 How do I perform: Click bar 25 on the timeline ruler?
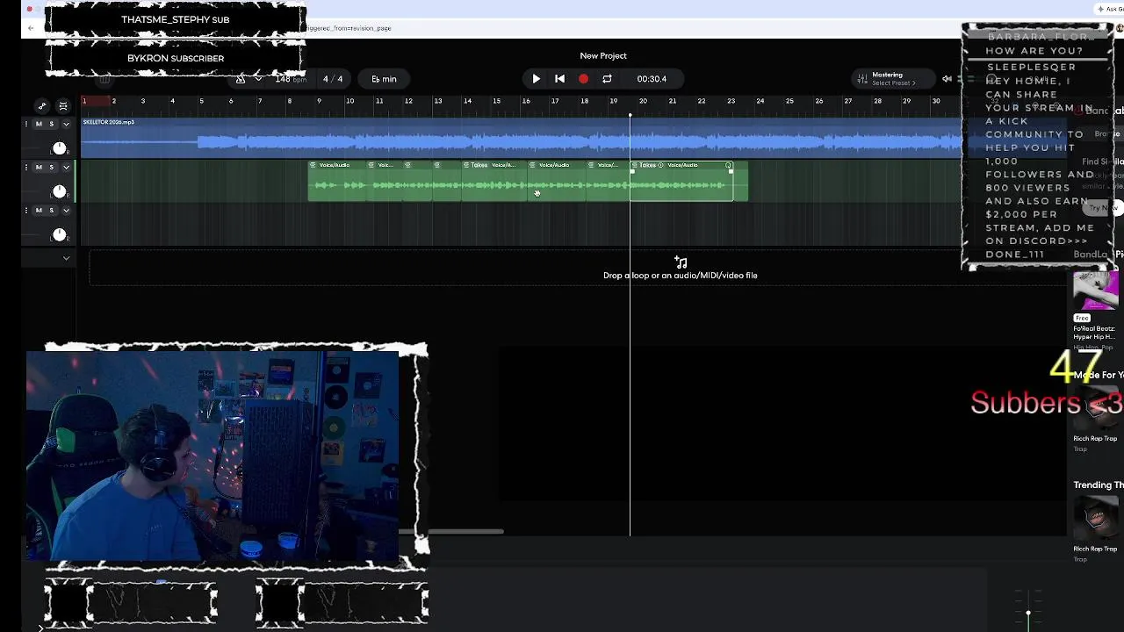click(789, 102)
